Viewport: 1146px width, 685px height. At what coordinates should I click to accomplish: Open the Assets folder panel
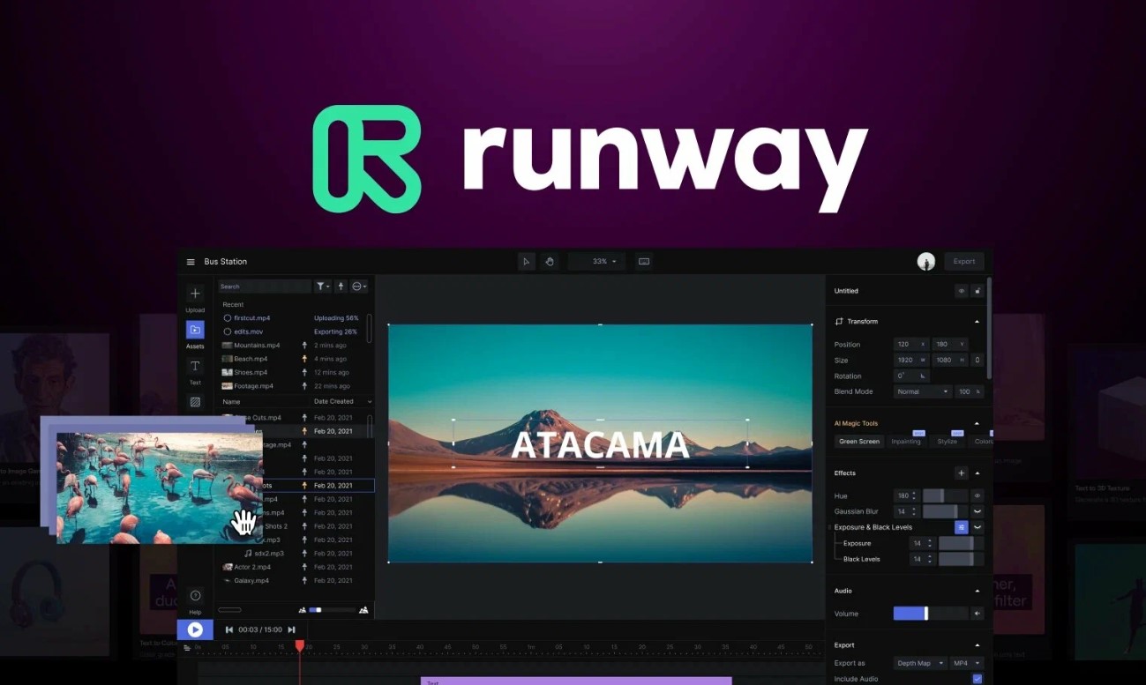tap(195, 330)
